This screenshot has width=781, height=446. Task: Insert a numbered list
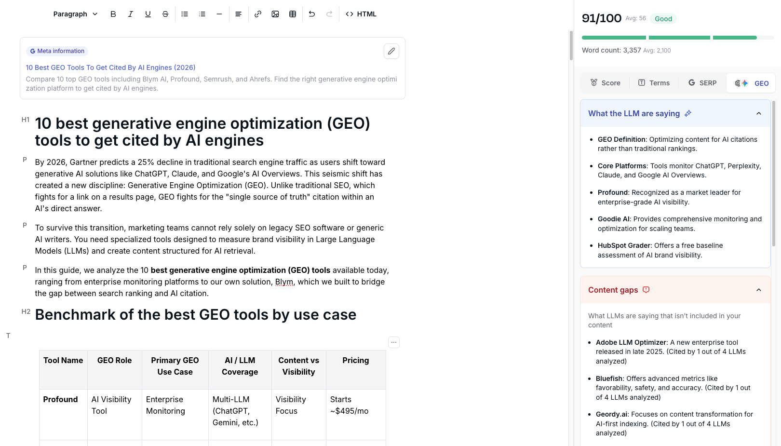(x=202, y=14)
